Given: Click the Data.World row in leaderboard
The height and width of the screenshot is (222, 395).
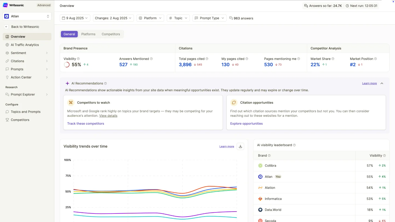Looking at the screenshot, I should pyautogui.click(x=321, y=210).
